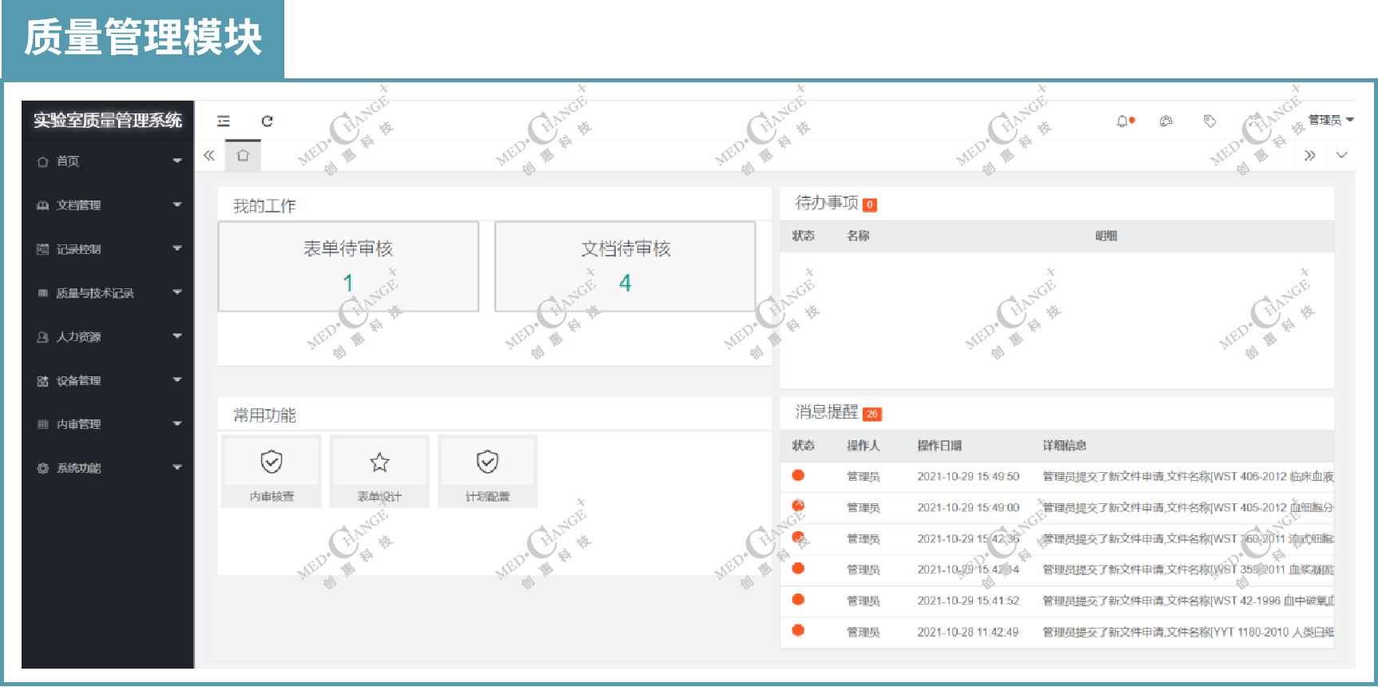Click the 首页 house icon in sidebar

click(x=43, y=161)
